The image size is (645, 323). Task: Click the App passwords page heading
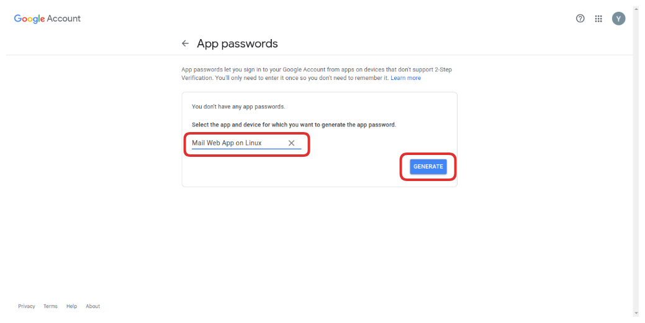237,44
